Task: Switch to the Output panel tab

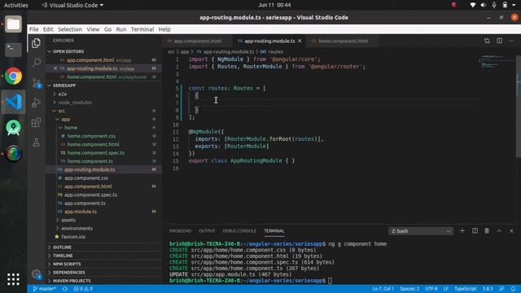Action: 207,231
